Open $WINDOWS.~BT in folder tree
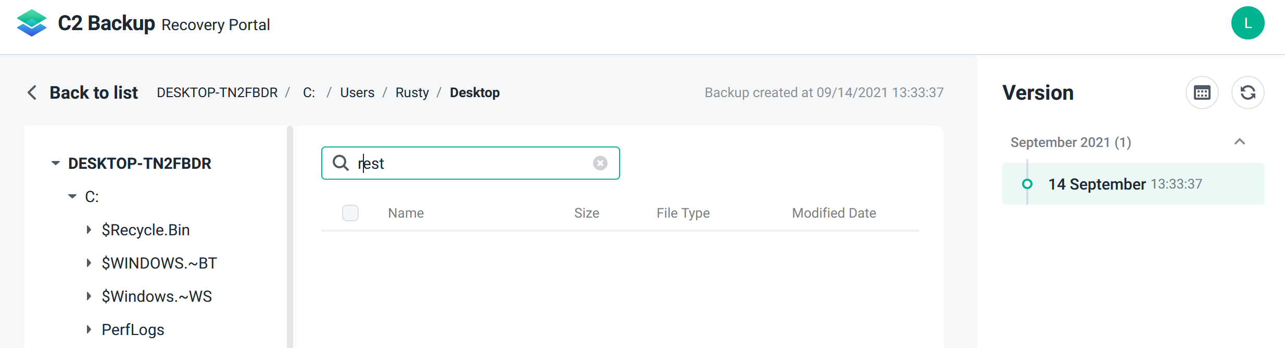The width and height of the screenshot is (1285, 348). click(159, 263)
